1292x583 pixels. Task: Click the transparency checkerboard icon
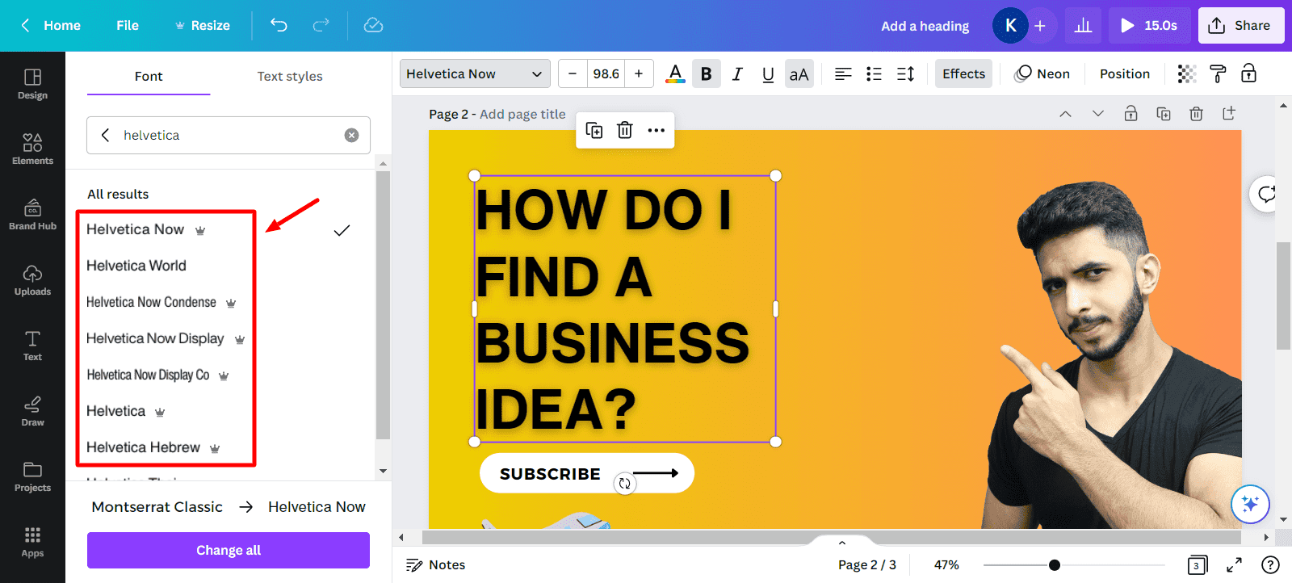pyautogui.click(x=1186, y=74)
